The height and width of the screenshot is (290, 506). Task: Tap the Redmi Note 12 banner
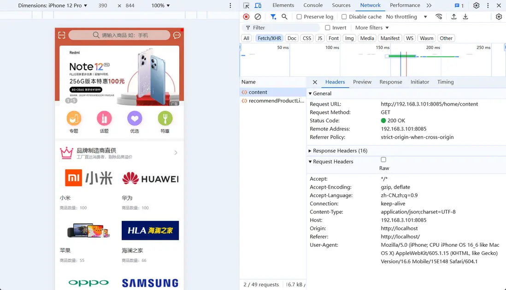pyautogui.click(x=119, y=76)
